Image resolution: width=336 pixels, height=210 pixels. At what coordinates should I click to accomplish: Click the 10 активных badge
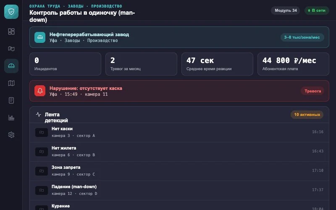307,115
